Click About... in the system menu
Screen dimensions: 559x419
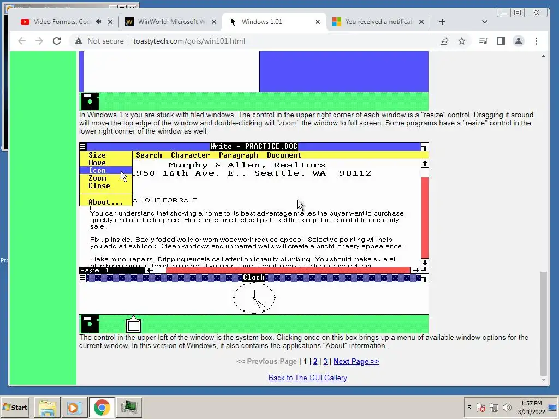tap(105, 202)
